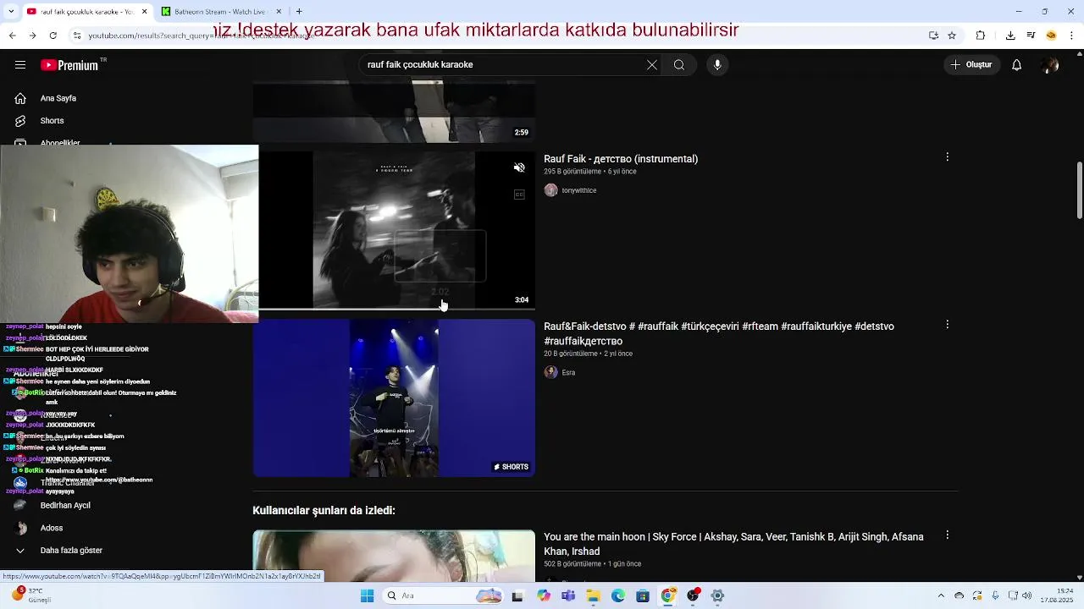Open more options for Sky Force video

pos(948,535)
